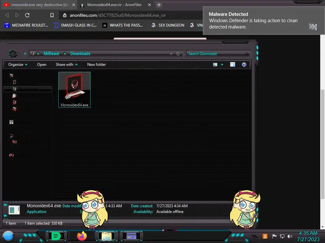The height and width of the screenshot is (243, 325).
Task: Click the Change your view icon
Action: click(x=215, y=65)
